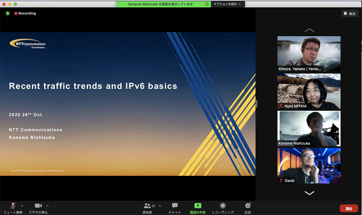Click the NTT Communications logo on slide
Viewport: 362px width, 215px height.
[x=28, y=44]
